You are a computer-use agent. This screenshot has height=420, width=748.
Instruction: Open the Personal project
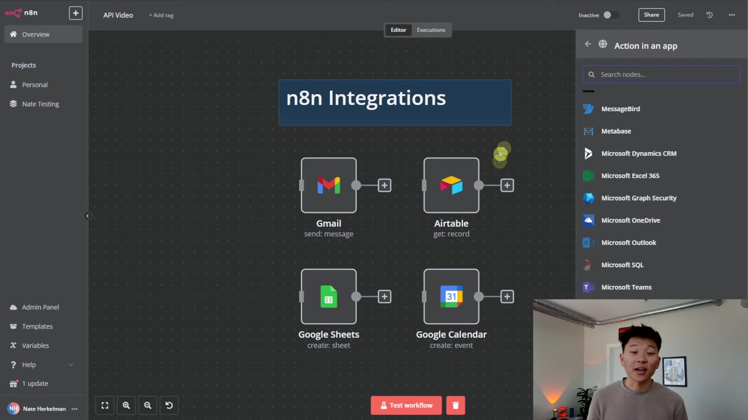click(x=43, y=84)
